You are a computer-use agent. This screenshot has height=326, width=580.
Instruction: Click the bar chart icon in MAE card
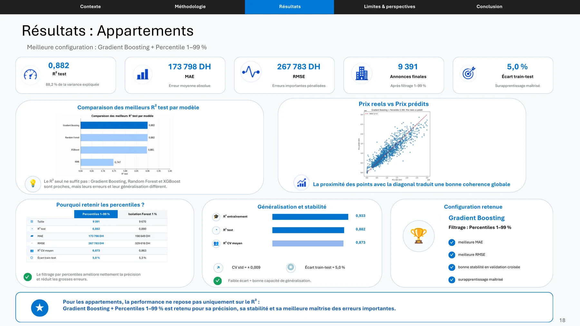(x=143, y=74)
